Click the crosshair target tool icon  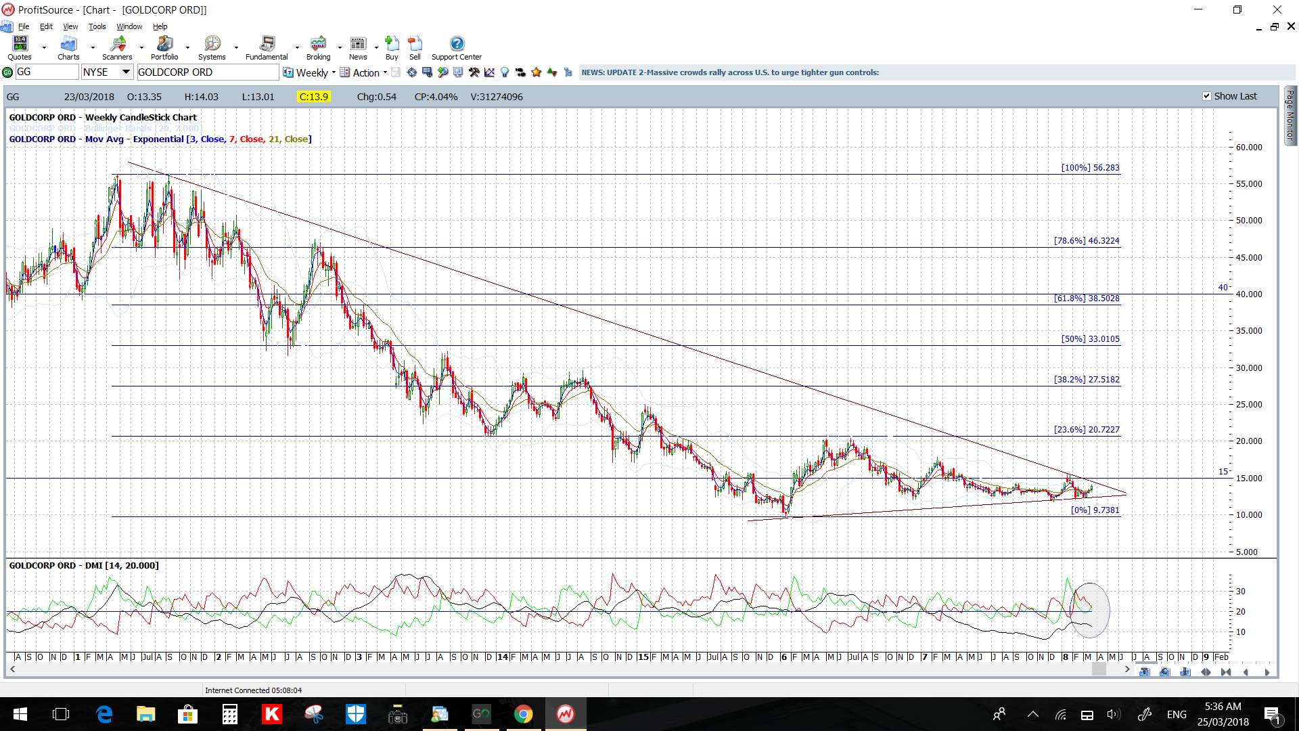tap(412, 72)
